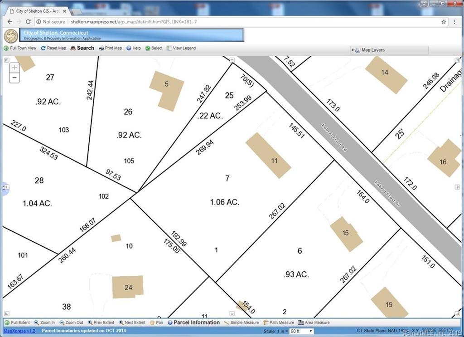This screenshot has height=337, width=464.
Task: Open the scale 50 ft dropdown
Action: click(x=301, y=331)
